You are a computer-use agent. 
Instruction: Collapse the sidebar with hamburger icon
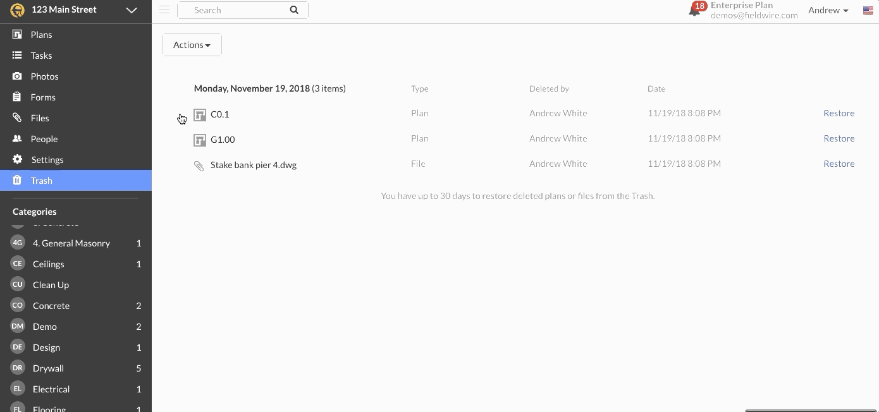(164, 10)
